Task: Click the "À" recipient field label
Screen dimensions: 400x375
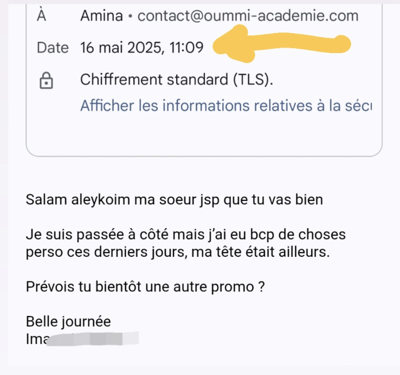Action: coord(42,16)
